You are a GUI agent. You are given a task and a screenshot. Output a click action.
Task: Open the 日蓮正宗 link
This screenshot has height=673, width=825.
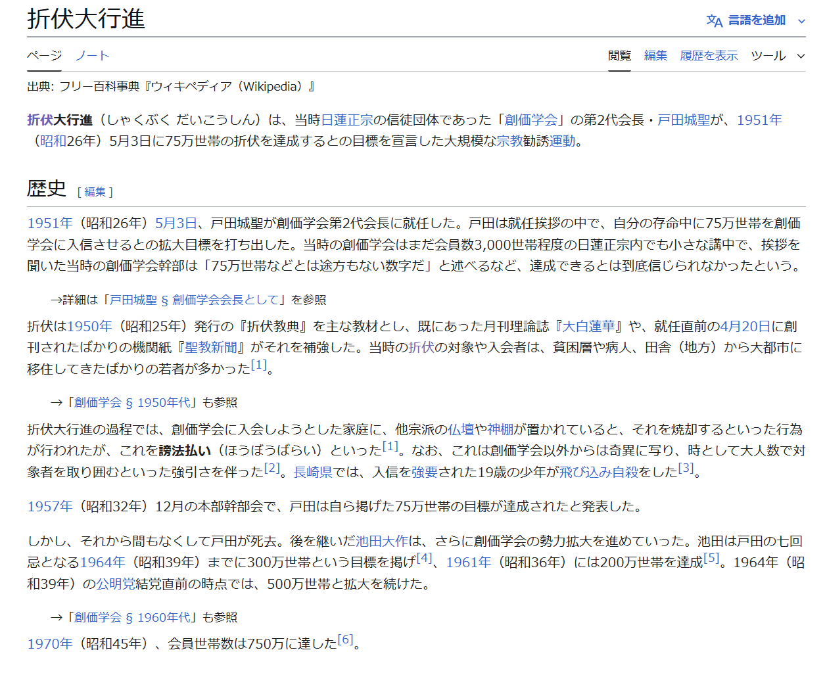click(346, 120)
